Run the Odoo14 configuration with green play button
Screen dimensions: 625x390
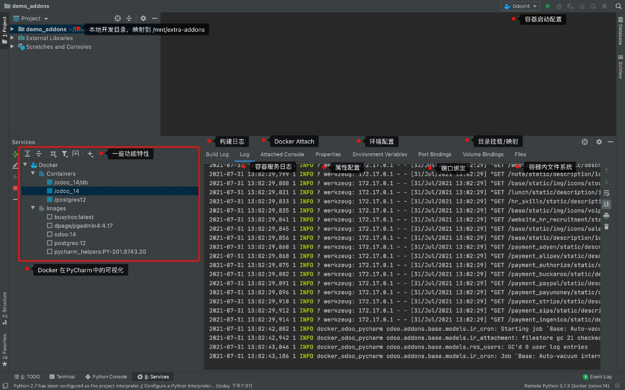pyautogui.click(x=548, y=6)
